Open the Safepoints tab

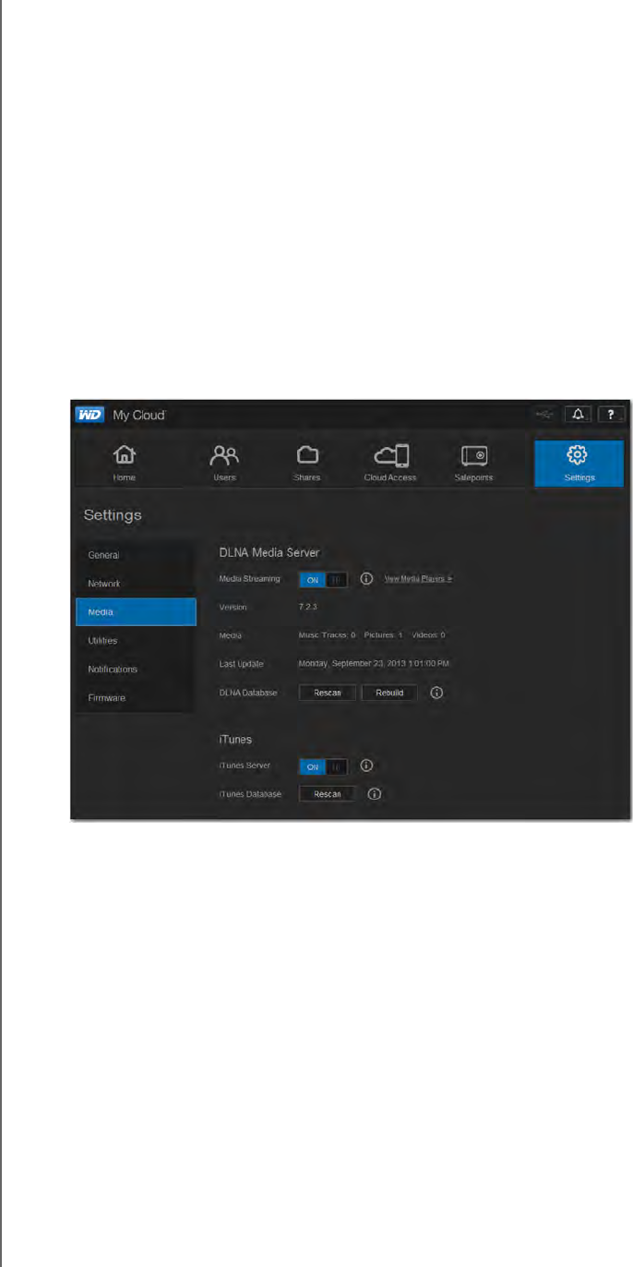(474, 464)
